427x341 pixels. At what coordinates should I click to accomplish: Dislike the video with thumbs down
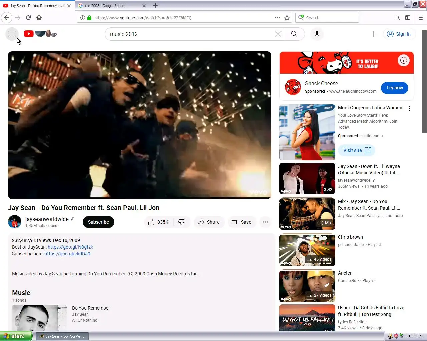click(x=182, y=222)
